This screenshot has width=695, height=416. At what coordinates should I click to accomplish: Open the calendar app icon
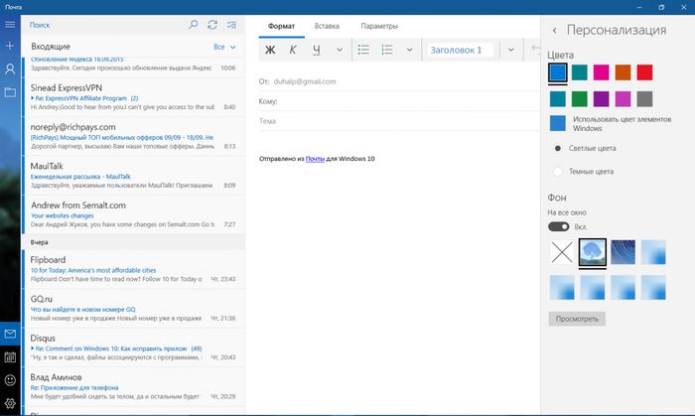point(10,356)
